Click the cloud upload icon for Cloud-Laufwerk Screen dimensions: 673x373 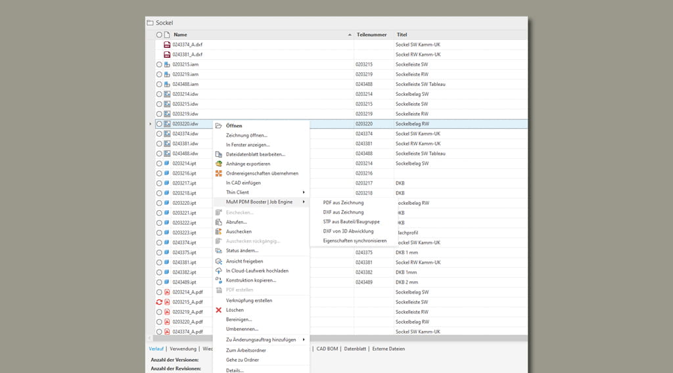(219, 271)
